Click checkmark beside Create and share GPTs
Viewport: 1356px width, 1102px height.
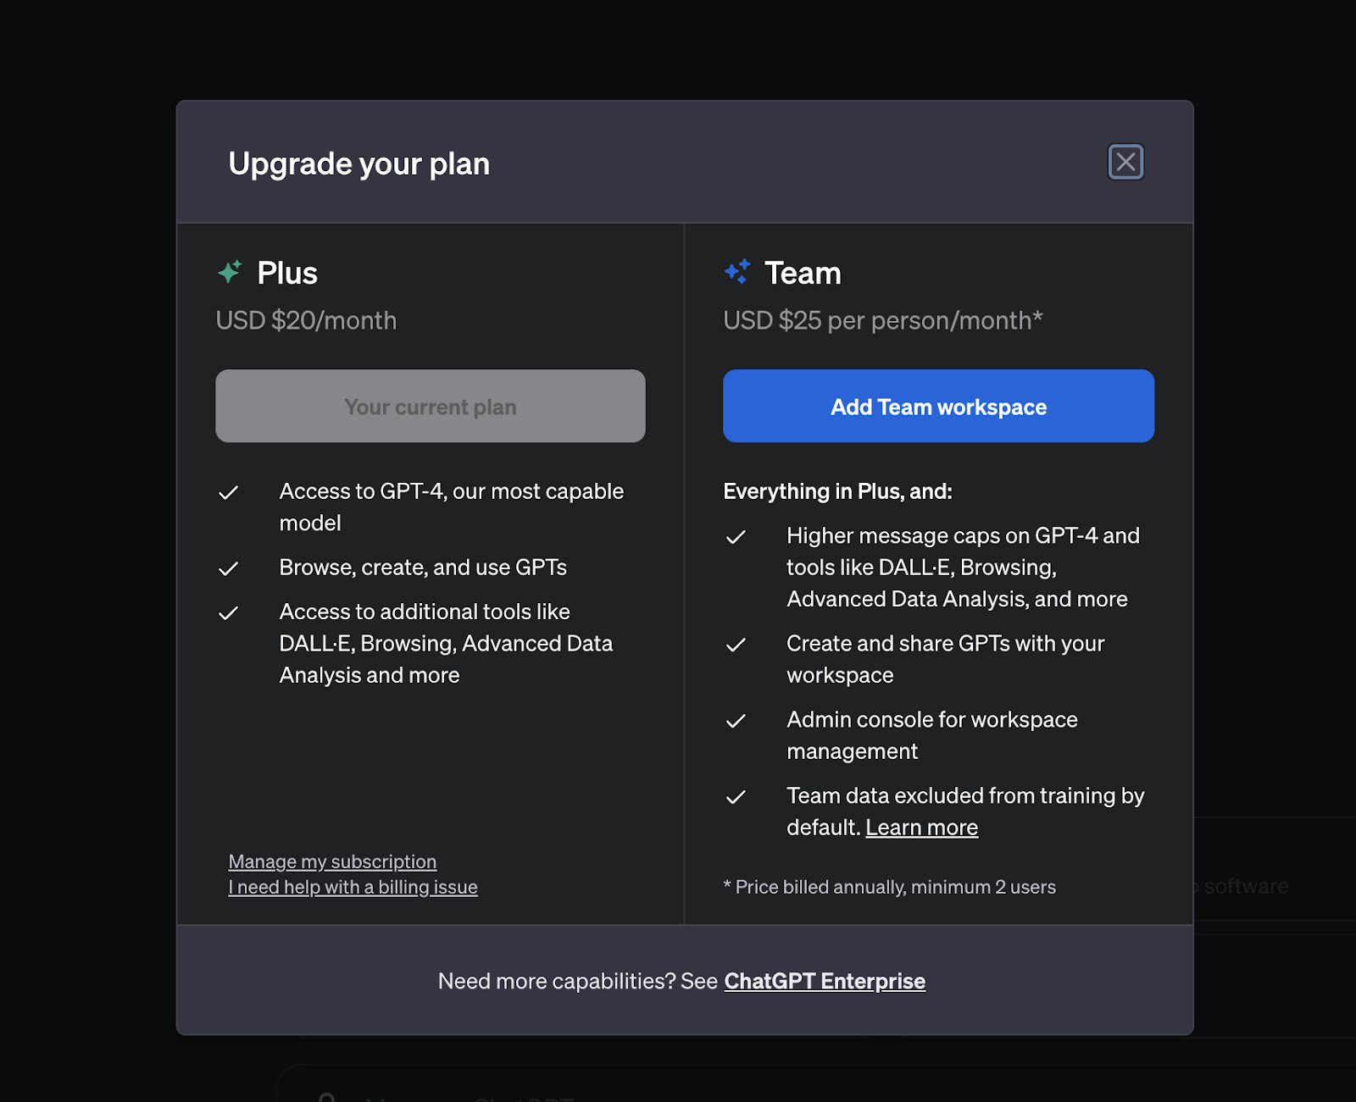pos(736,645)
